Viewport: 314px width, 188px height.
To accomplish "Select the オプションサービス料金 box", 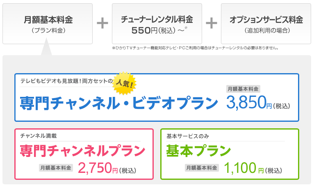I will pos(266,24).
